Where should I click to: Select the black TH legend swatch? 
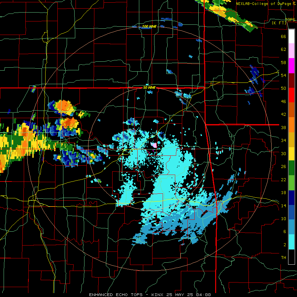pyautogui.click(x=291, y=257)
